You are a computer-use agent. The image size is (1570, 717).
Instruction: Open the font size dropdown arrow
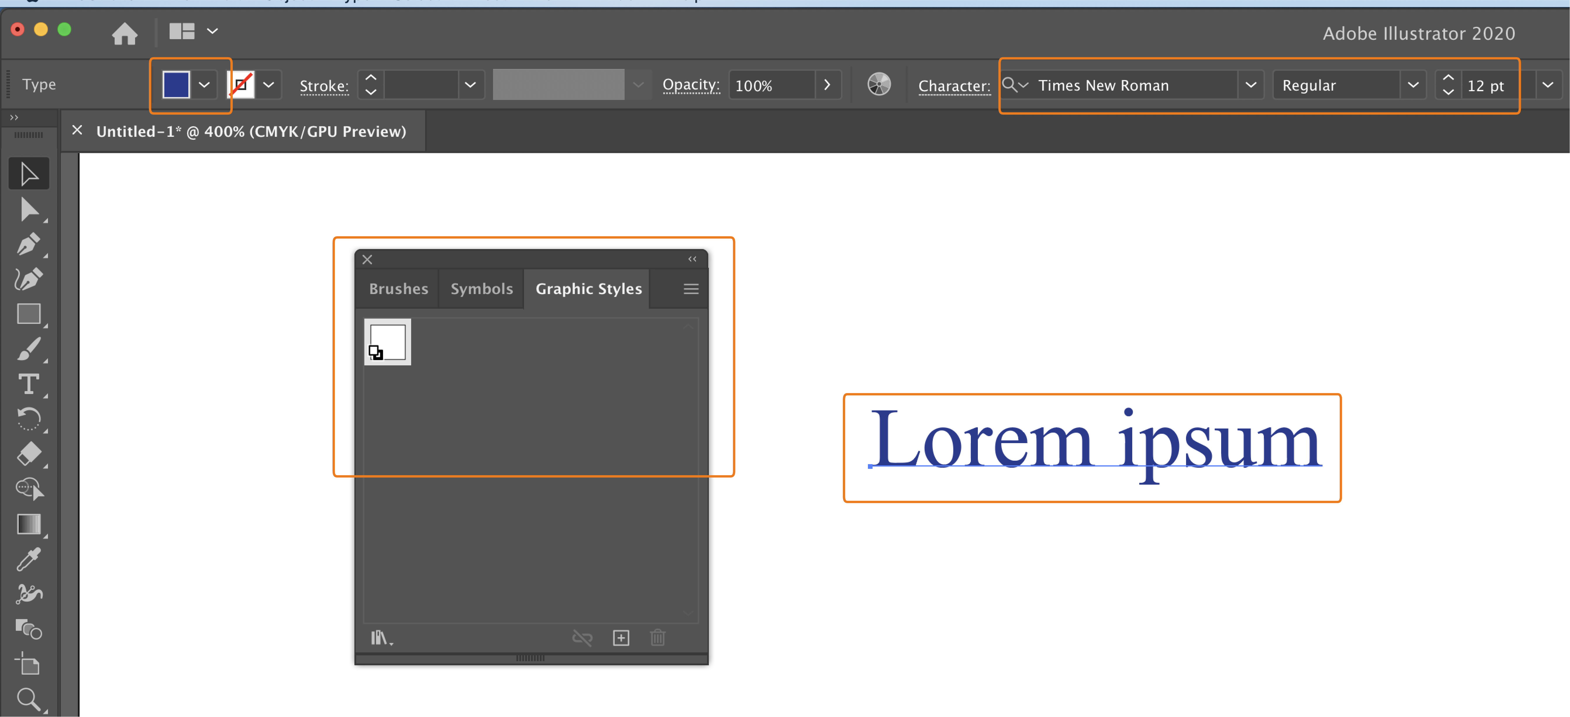(1547, 85)
